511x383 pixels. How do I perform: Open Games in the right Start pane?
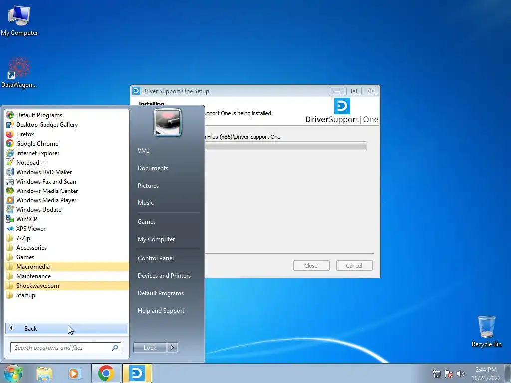(147, 221)
